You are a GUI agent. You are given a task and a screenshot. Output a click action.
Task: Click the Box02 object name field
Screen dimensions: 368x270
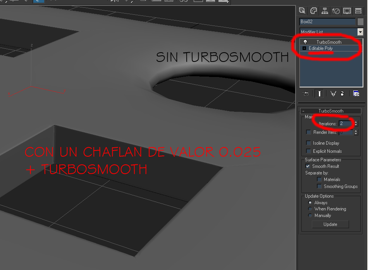pos(327,22)
